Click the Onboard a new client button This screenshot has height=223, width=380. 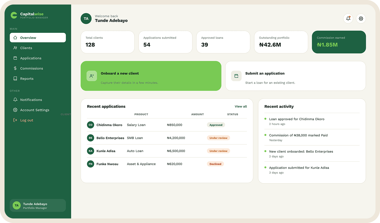tap(151, 76)
